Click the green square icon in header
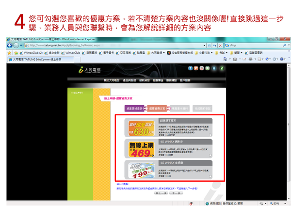The height and width of the screenshot is (206, 291). pos(207,68)
